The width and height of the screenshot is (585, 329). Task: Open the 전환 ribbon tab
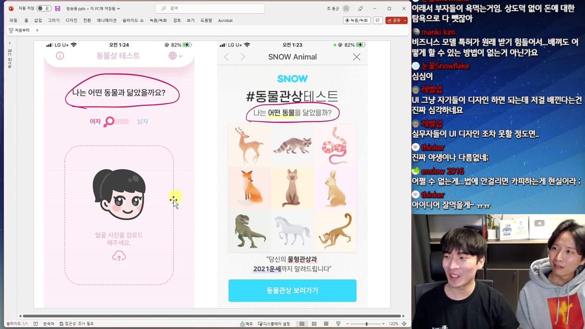tap(87, 20)
